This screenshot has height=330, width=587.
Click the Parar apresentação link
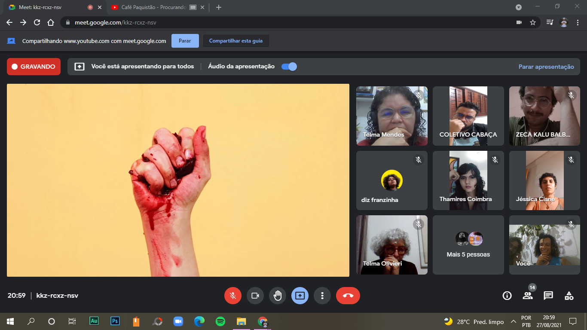point(546,67)
